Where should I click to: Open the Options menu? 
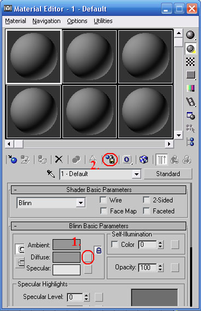click(77, 21)
